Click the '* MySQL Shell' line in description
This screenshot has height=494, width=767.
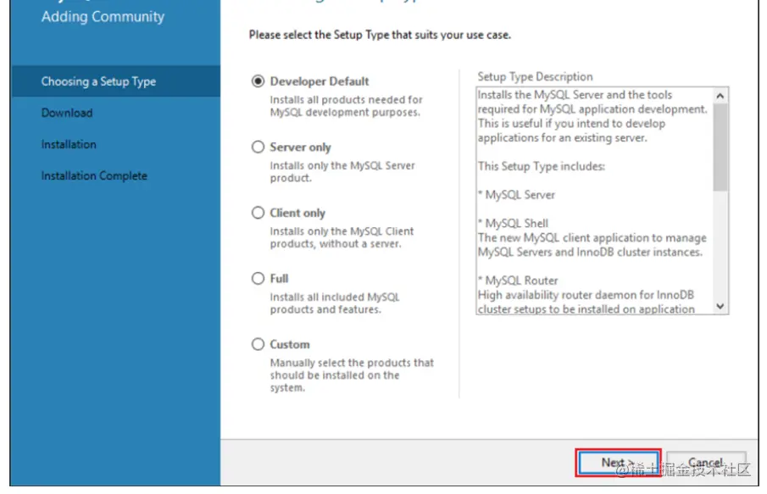pos(513,224)
